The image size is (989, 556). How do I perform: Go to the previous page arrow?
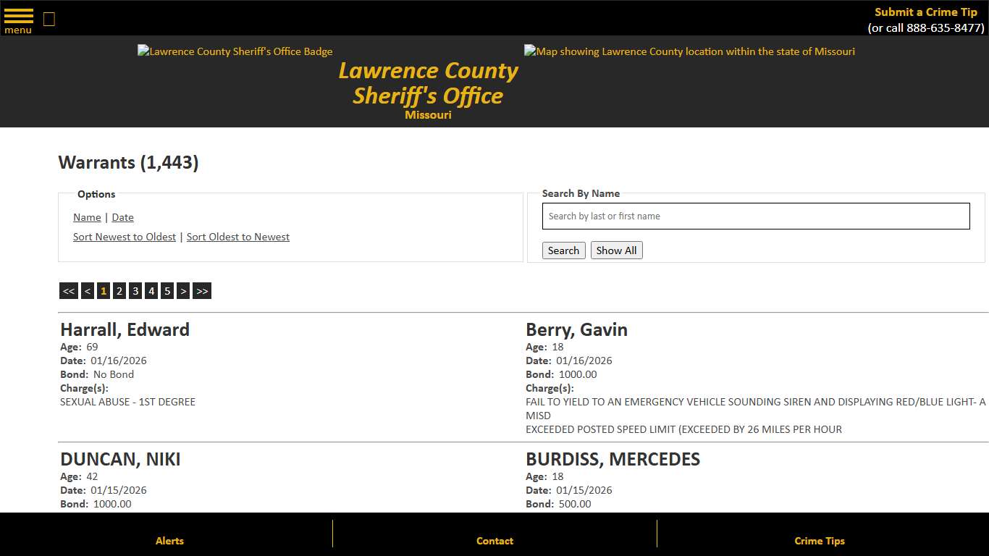coord(87,290)
